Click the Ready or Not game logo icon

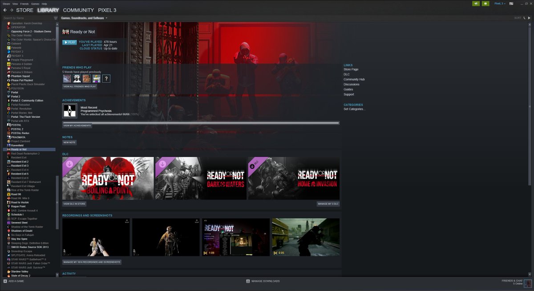(x=66, y=32)
